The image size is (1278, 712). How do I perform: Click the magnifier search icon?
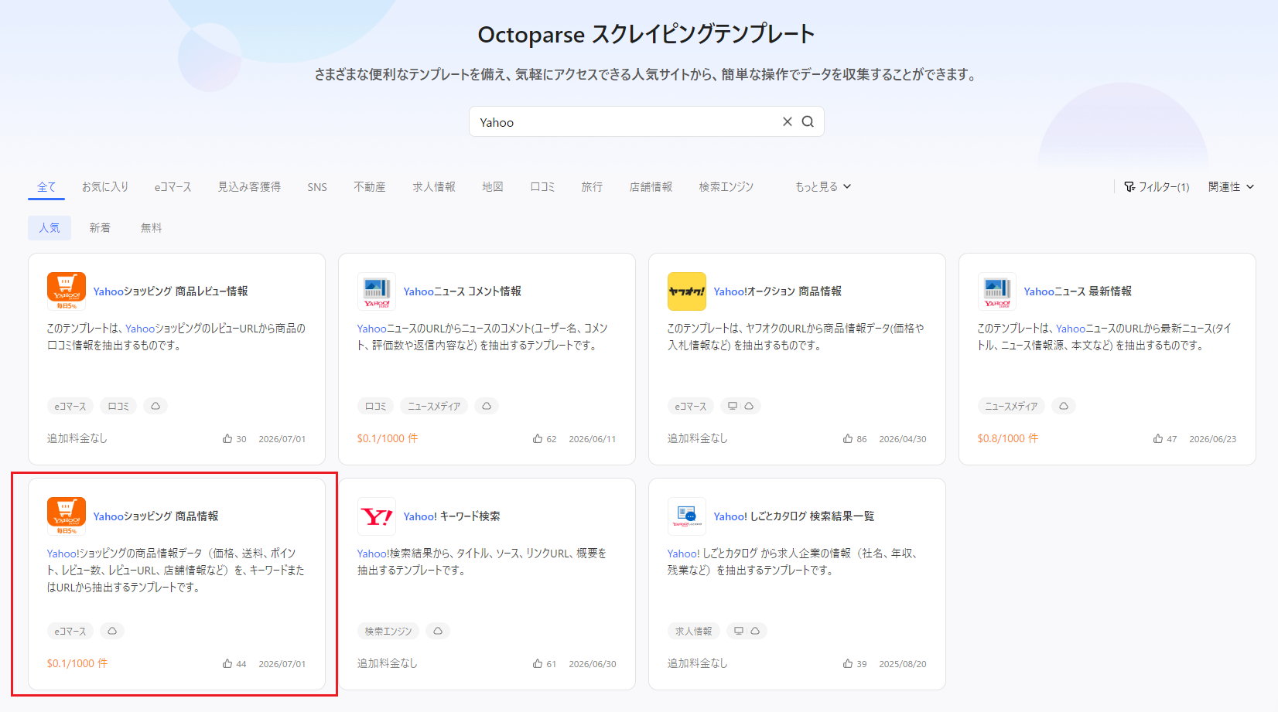[x=808, y=121]
